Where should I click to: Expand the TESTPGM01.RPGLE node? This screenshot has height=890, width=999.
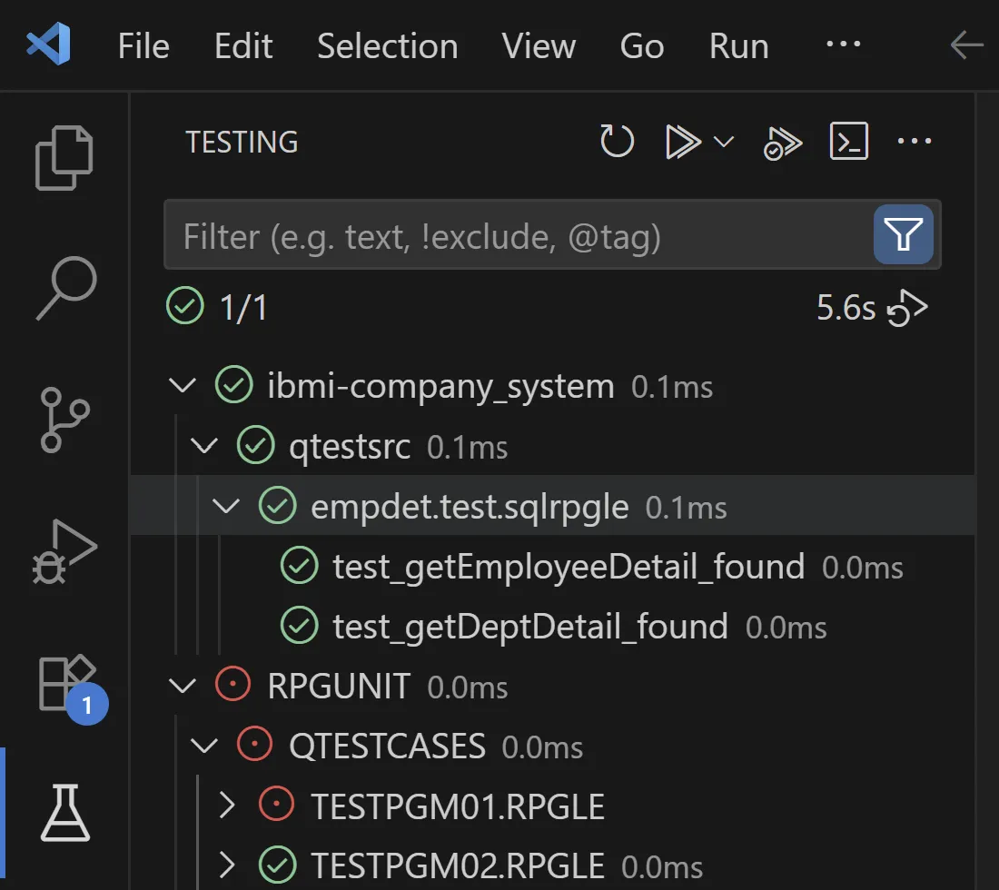[x=227, y=806]
